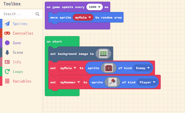
Task: Open the 1000 ms interval dropdown
Action: (95, 7)
